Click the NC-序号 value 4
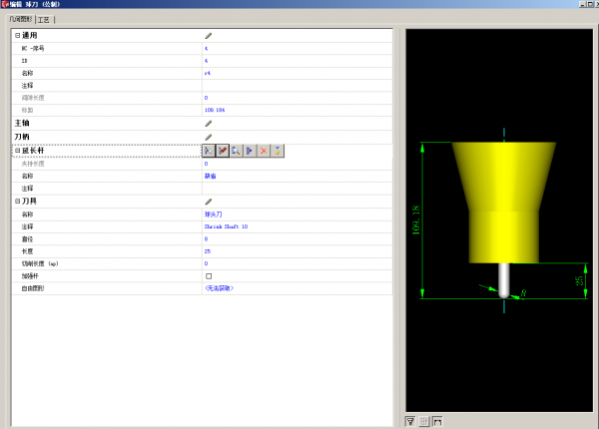Screen dimensions: 599x429 [206, 49]
